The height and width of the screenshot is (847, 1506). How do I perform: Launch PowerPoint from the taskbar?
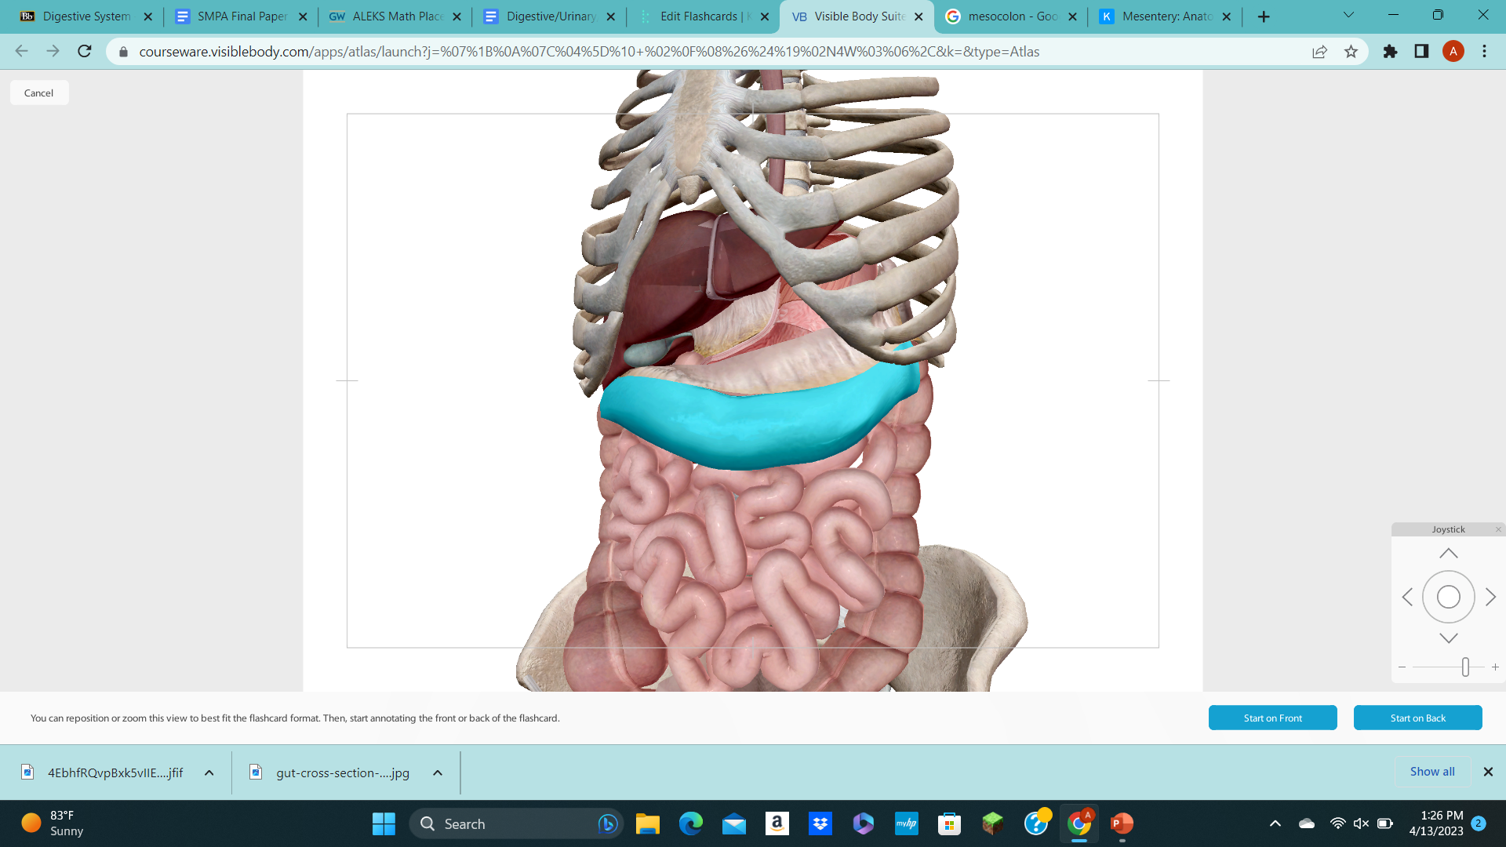1121,823
